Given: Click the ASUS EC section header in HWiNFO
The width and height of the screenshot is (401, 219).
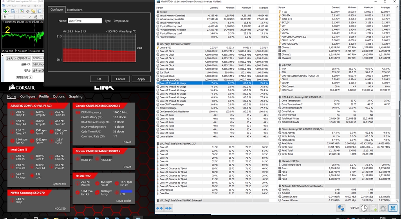Looking at the screenshot, I should [x=334, y=65].
